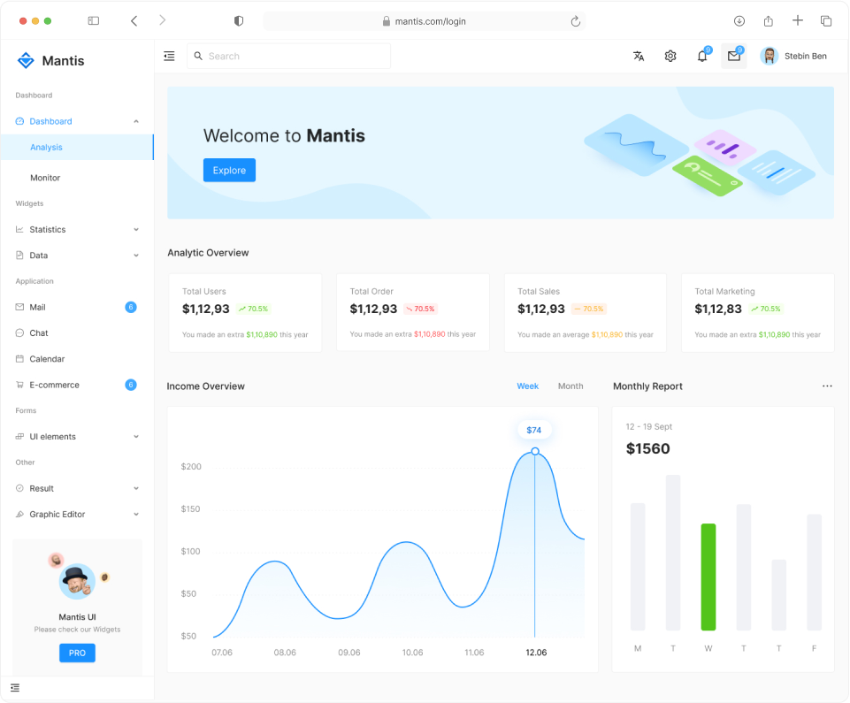The height and width of the screenshot is (703, 850).
Task: Click the Mantis logo icon
Action: [26, 61]
